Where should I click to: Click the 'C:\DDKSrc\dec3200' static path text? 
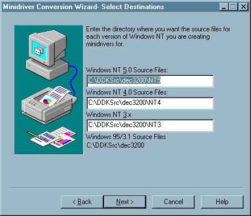pos(116,145)
